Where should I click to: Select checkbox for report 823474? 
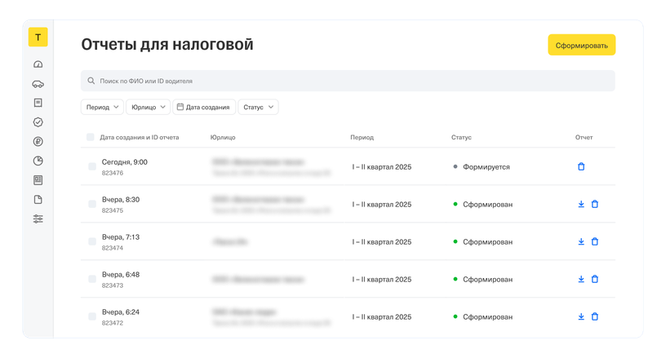[x=92, y=241]
